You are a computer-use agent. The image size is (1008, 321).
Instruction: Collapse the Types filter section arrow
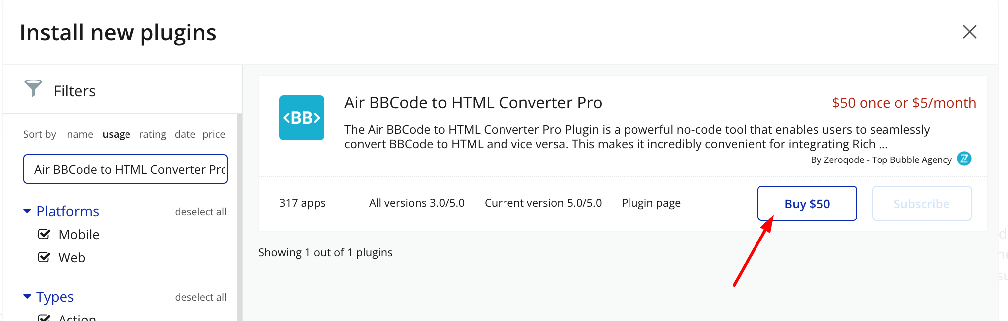[x=27, y=297]
